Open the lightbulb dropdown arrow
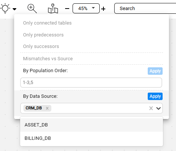 [15, 9]
